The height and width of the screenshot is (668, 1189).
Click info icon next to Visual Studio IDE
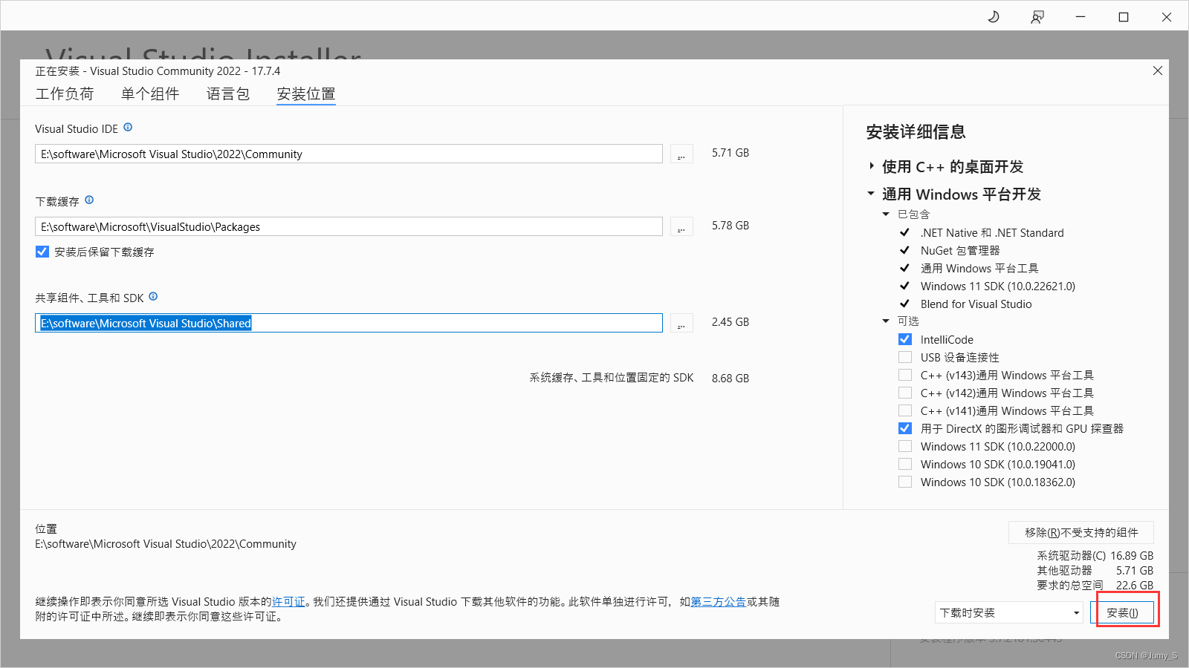click(x=128, y=128)
